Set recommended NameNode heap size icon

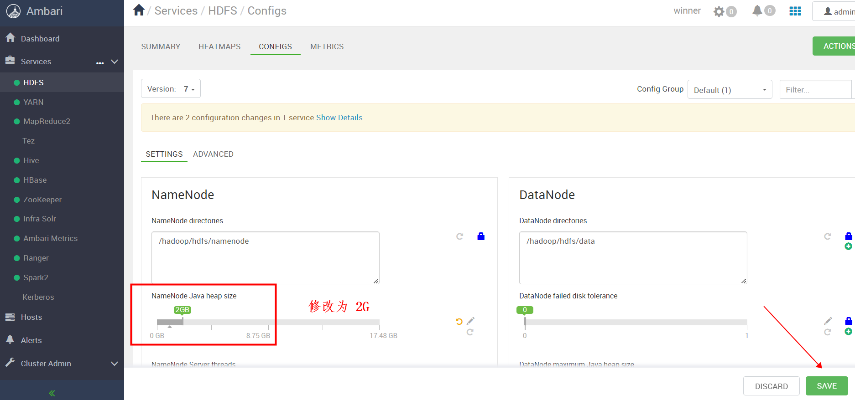pyautogui.click(x=470, y=332)
